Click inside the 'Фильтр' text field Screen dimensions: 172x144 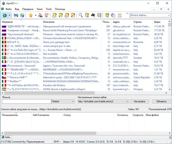[x=26, y=101]
